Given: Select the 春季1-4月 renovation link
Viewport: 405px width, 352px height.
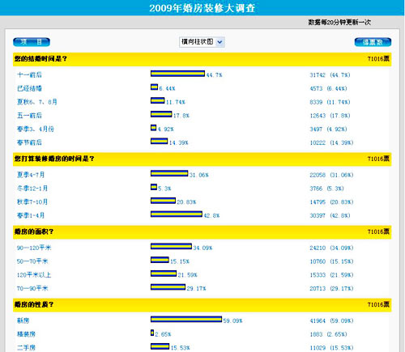Looking at the screenshot, I should [31, 215].
